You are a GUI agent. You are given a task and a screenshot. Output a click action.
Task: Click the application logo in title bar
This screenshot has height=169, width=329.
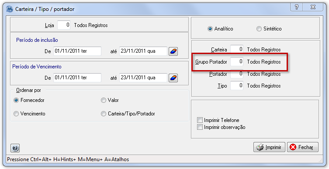click(x=10, y=9)
